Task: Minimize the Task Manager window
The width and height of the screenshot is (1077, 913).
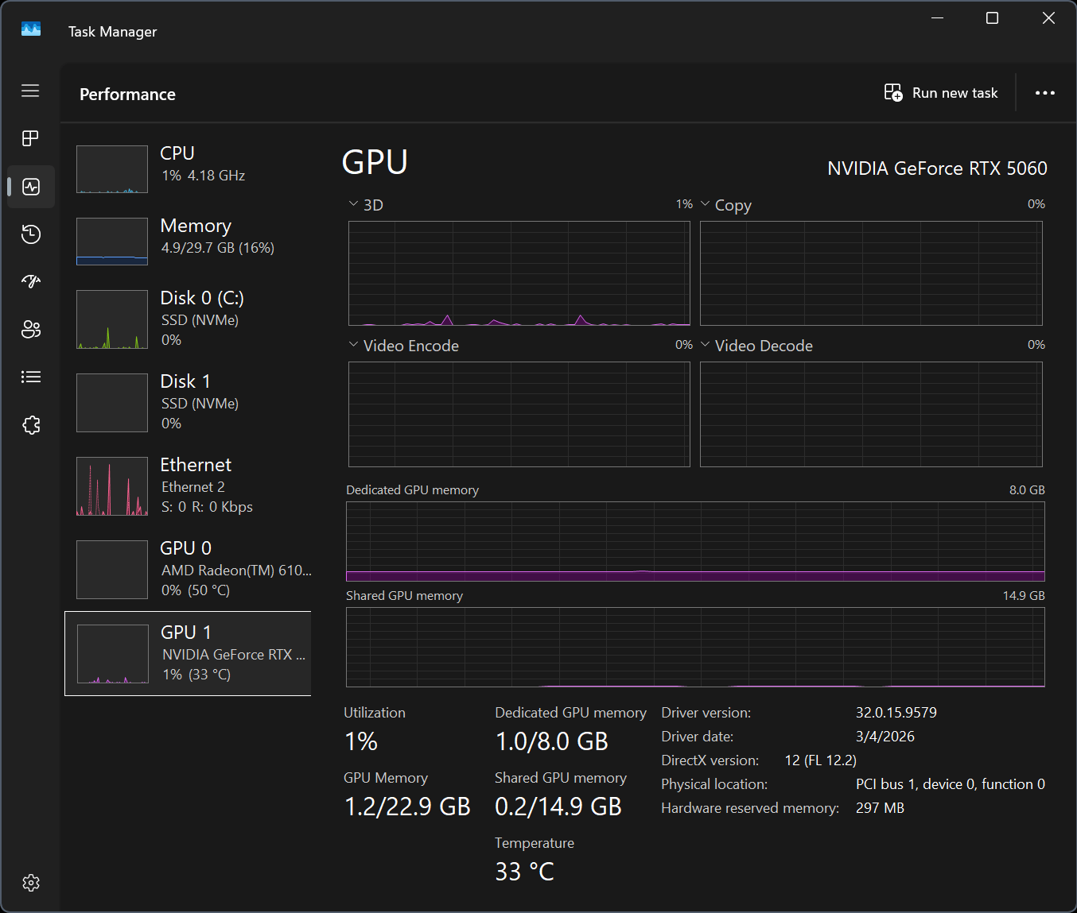Action: (x=937, y=18)
